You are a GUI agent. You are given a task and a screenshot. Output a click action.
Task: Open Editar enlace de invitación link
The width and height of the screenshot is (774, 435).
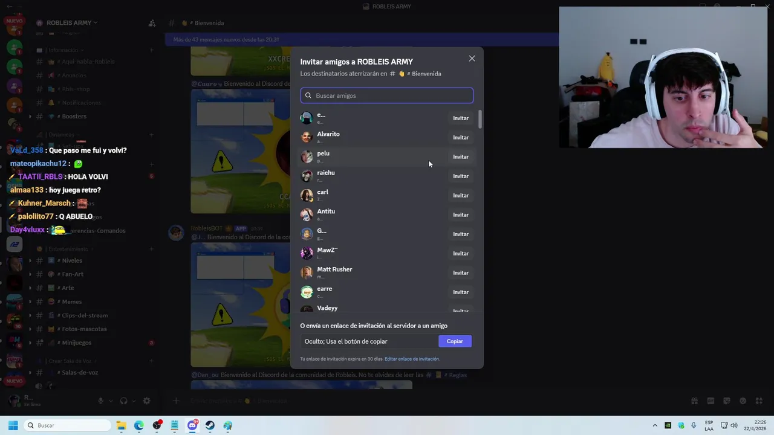(412, 359)
